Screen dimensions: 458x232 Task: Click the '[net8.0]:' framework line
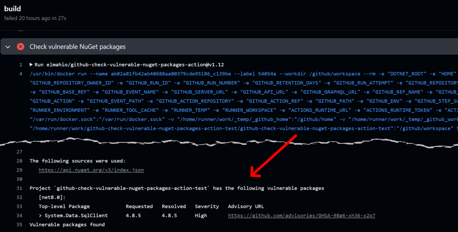(52, 197)
